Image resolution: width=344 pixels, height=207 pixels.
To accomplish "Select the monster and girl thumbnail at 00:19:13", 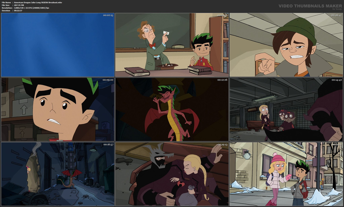I will pos(172,174).
